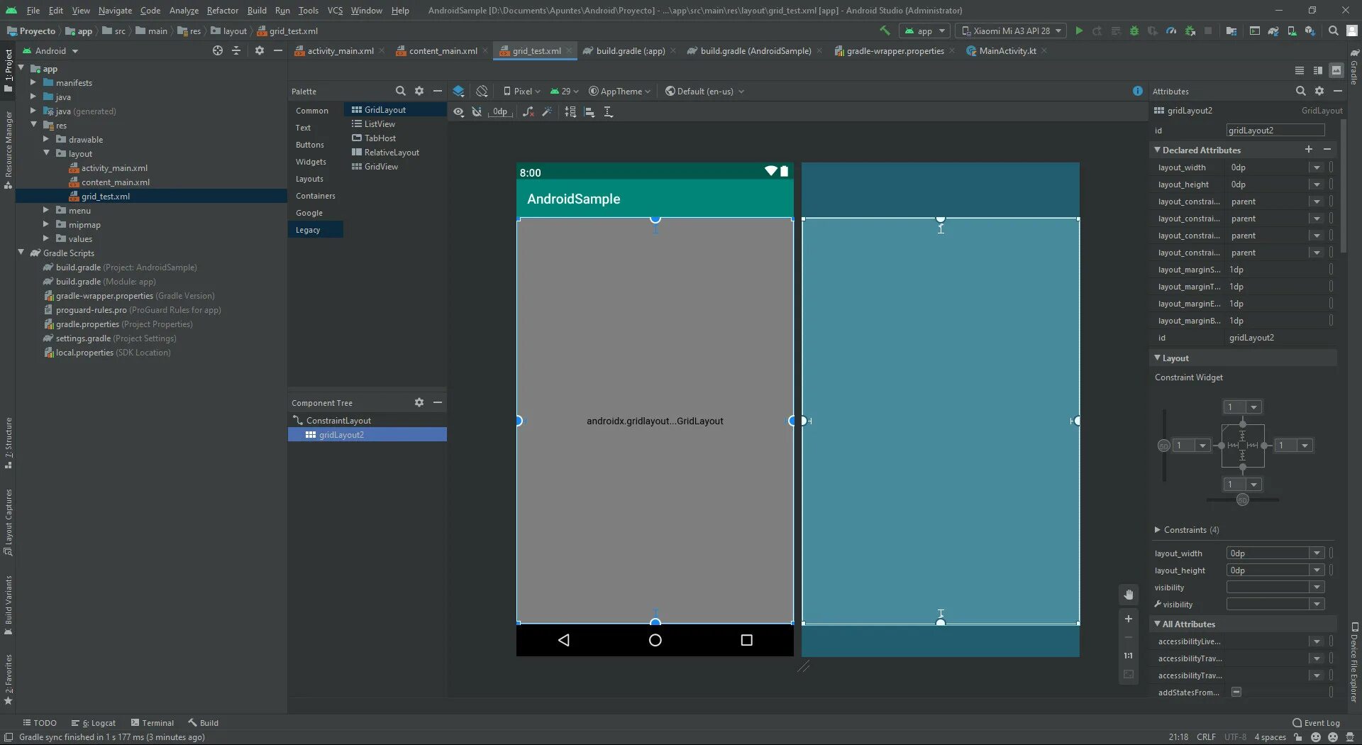Screen dimensions: 1362x745
Task: Click the orientation rotate icon in designer
Action: pyautogui.click(x=482, y=92)
